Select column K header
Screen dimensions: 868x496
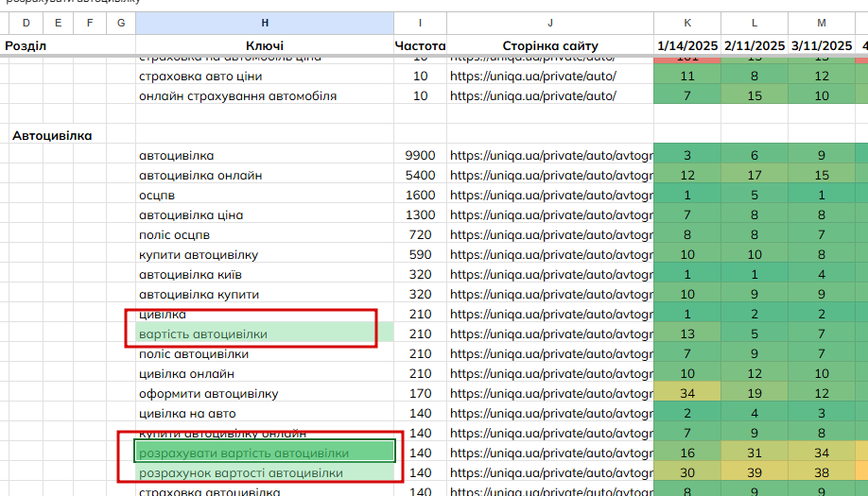[687, 23]
